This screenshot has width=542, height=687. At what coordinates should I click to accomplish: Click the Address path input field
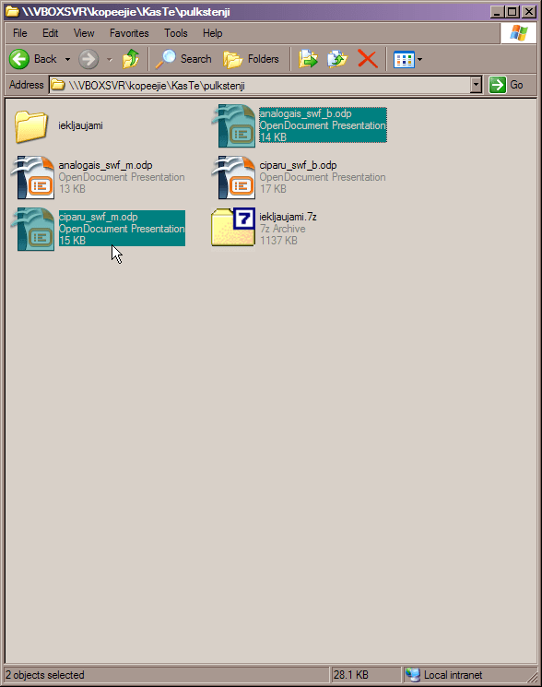tap(260, 85)
